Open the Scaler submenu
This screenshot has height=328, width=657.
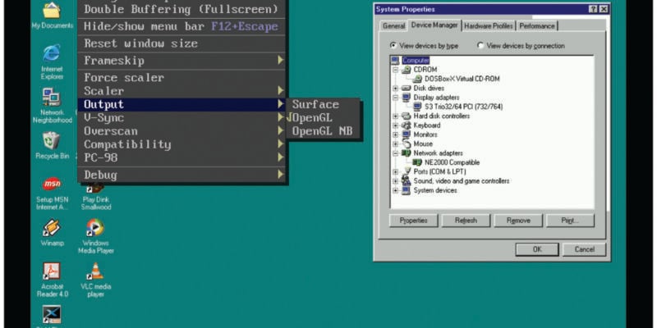coord(181,91)
